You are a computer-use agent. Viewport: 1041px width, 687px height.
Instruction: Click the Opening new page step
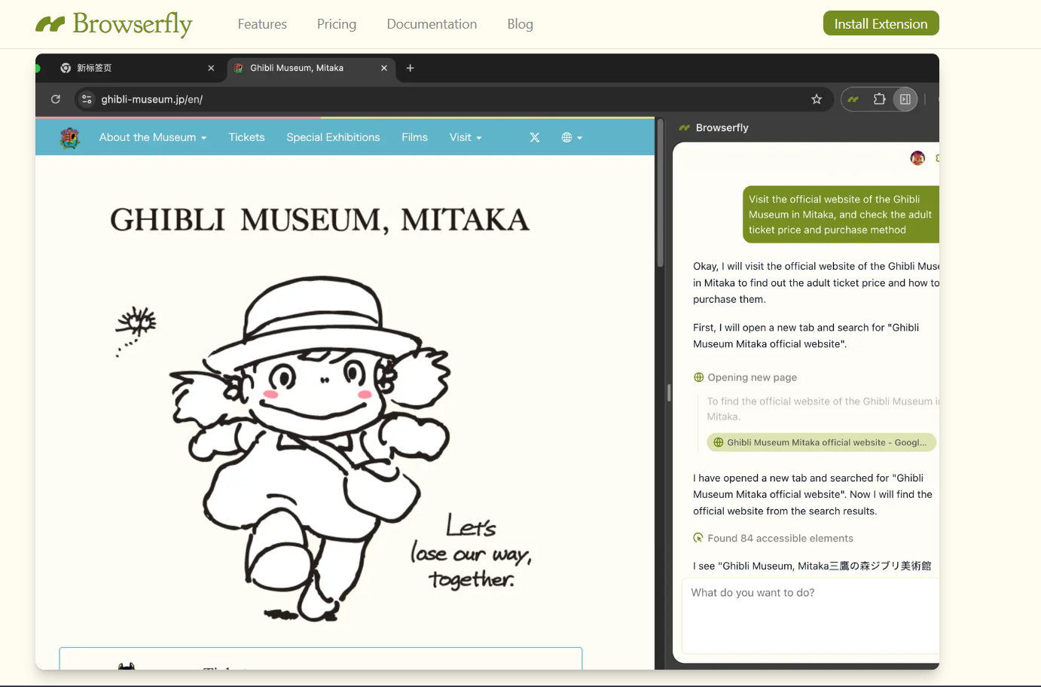tap(745, 377)
